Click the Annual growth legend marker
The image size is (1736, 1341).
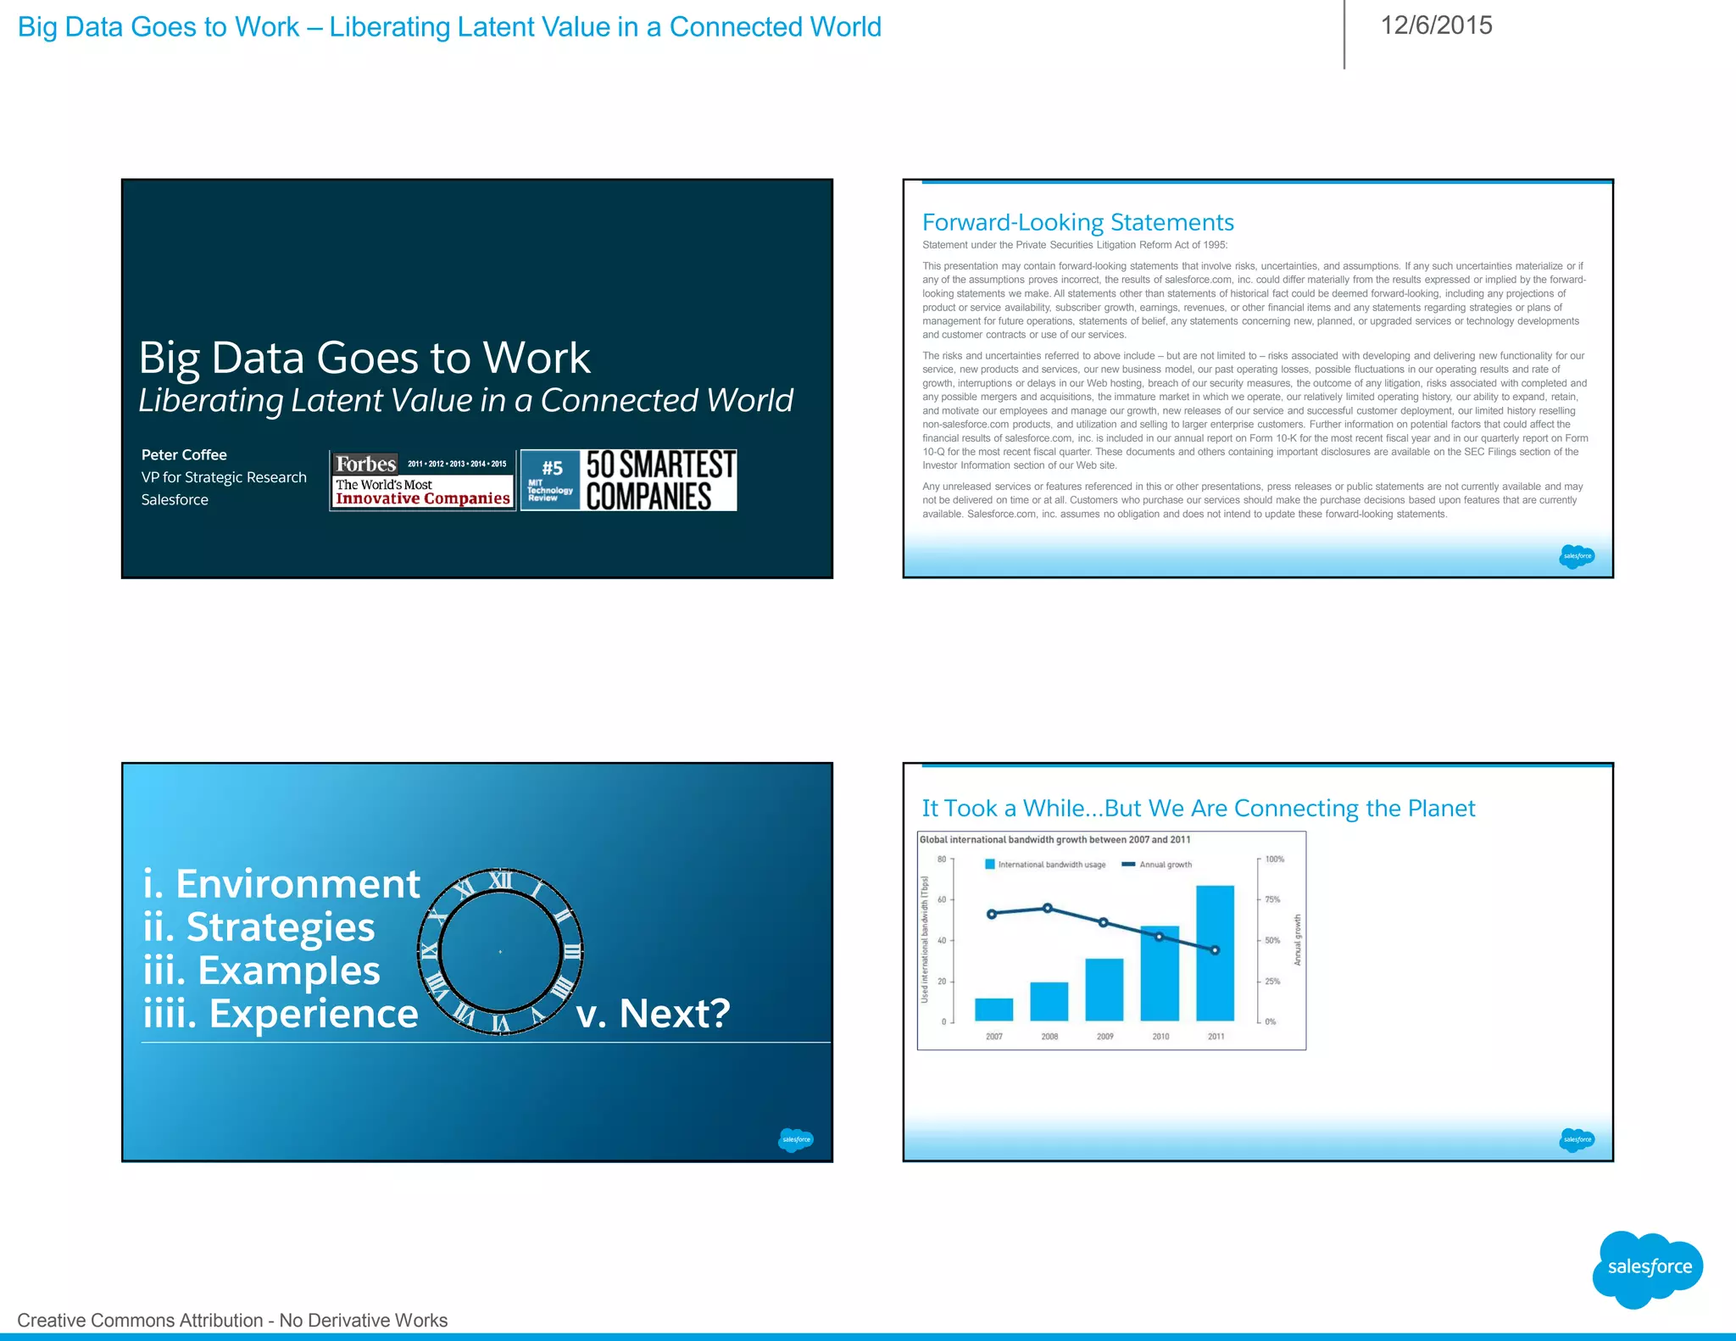pos(1128,865)
